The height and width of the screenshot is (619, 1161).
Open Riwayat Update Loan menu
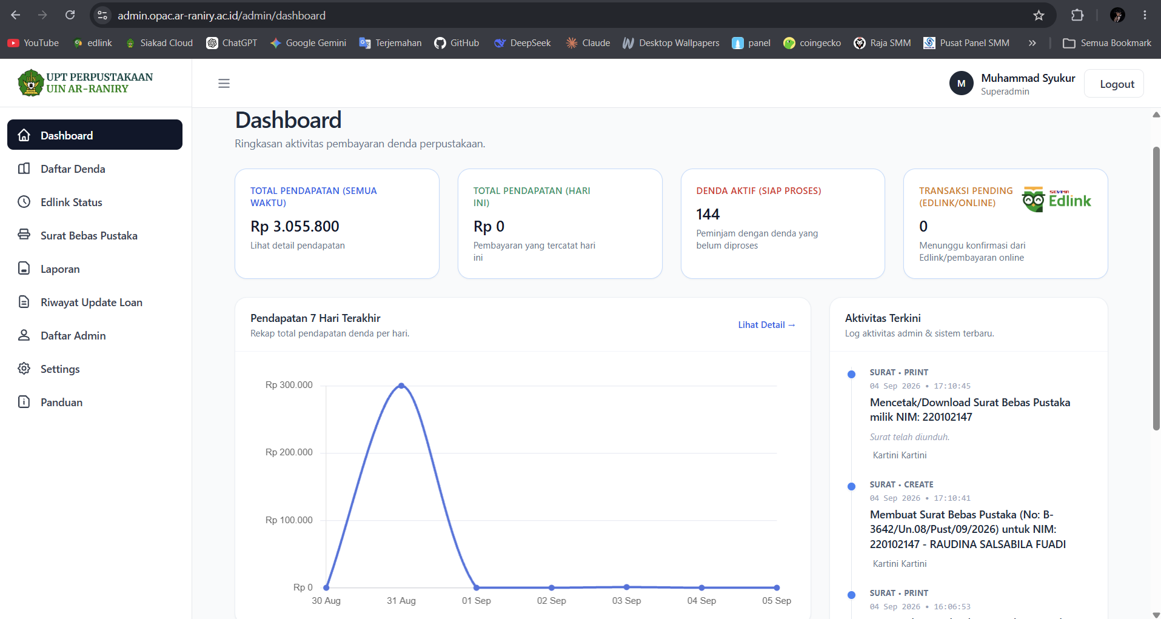point(95,302)
